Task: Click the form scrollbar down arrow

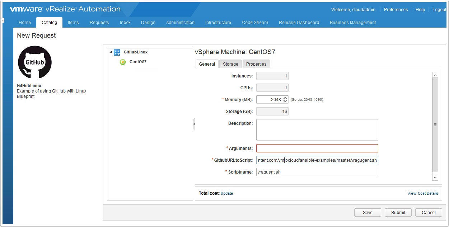Action: (435, 178)
